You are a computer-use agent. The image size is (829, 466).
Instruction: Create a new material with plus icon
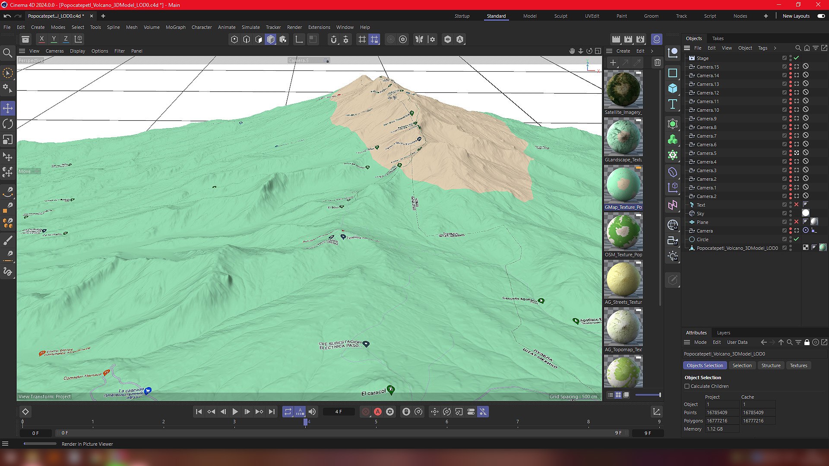[x=613, y=63]
